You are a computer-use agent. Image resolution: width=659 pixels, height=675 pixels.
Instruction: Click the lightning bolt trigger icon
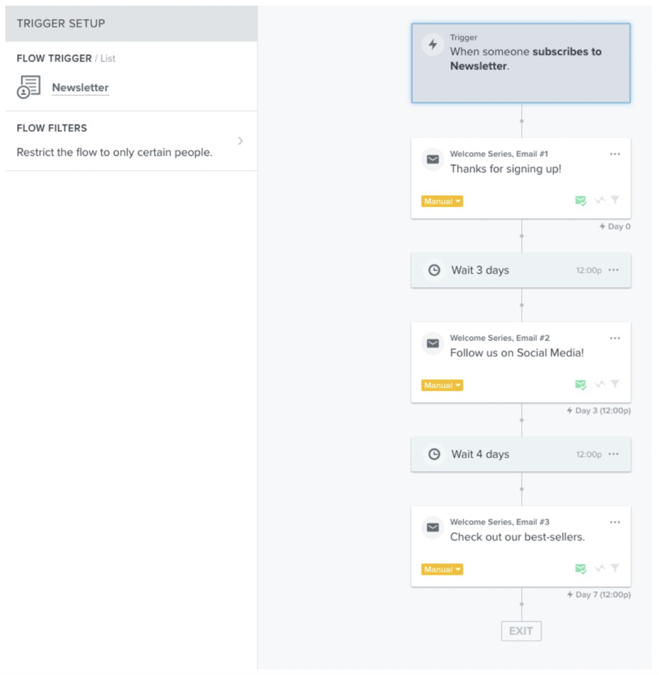pos(433,44)
